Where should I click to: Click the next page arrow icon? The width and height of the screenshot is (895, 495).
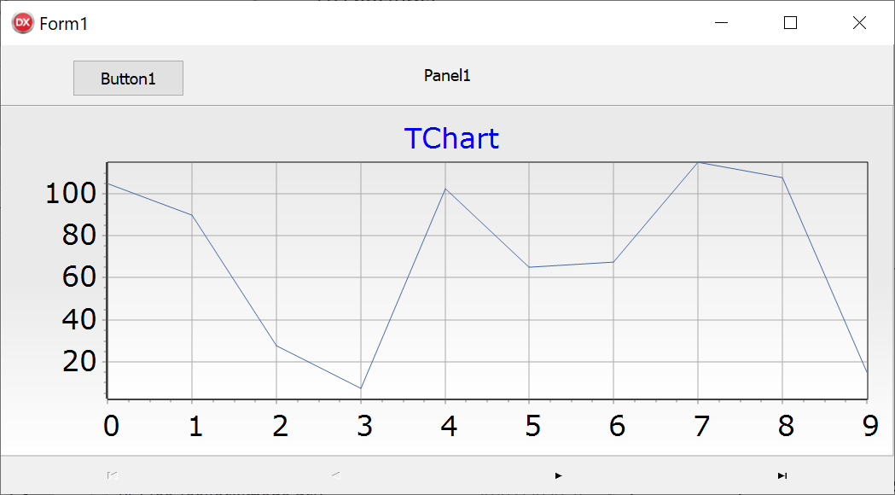tap(559, 475)
